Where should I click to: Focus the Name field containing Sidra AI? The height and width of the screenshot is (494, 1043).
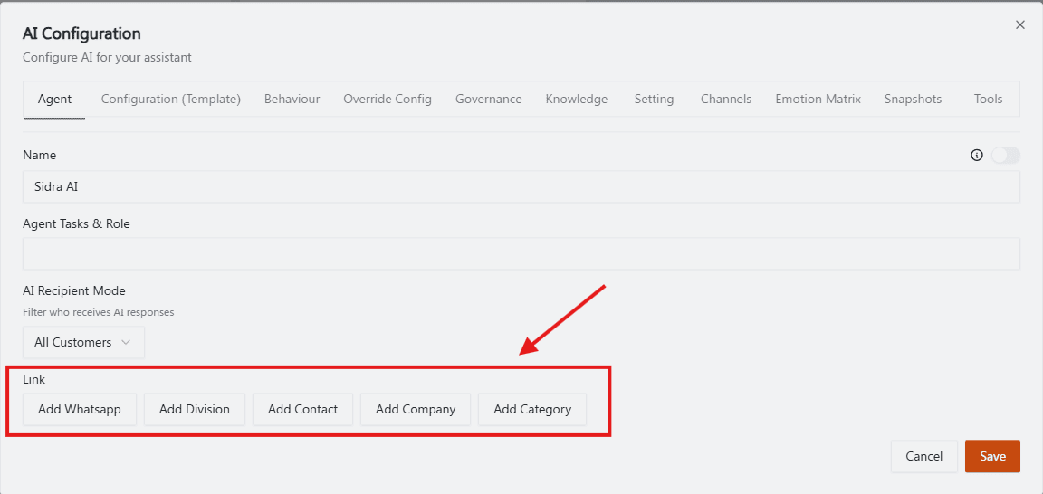521,186
